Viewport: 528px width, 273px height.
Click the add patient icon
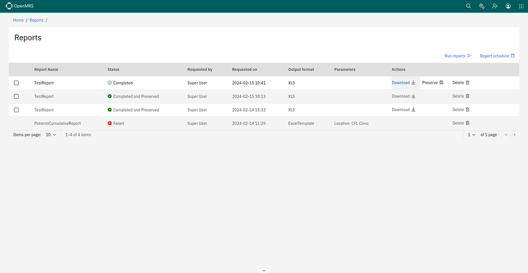tap(494, 6)
